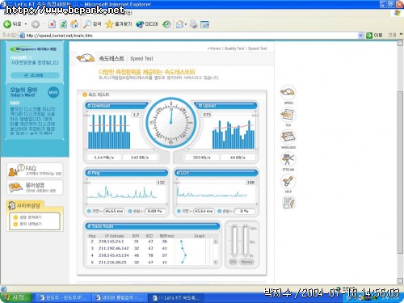Click the small icon below VoIP
Viewport: 404px width, 303px height.
coord(289,203)
